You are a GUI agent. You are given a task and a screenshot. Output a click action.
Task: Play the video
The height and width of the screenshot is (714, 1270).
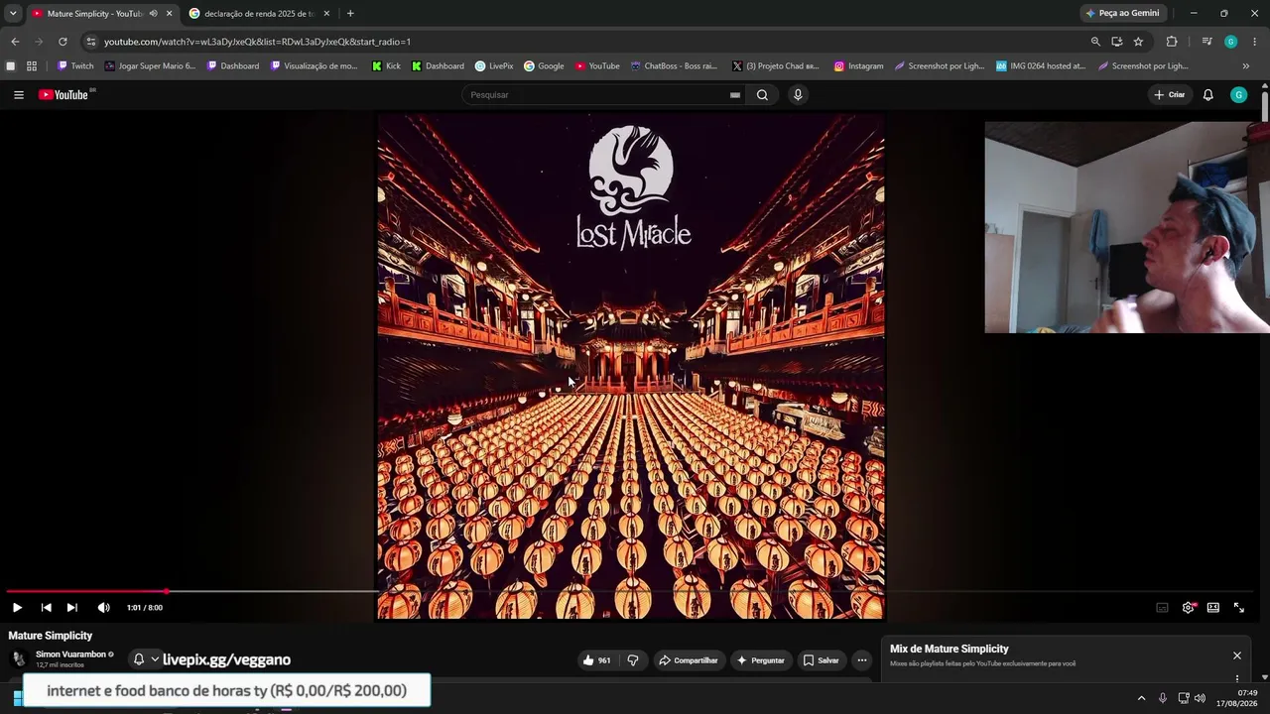click(17, 607)
